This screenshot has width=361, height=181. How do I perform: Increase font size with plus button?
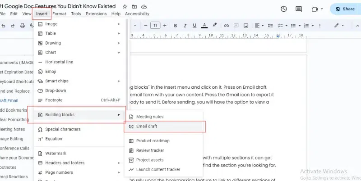click(x=165, y=26)
